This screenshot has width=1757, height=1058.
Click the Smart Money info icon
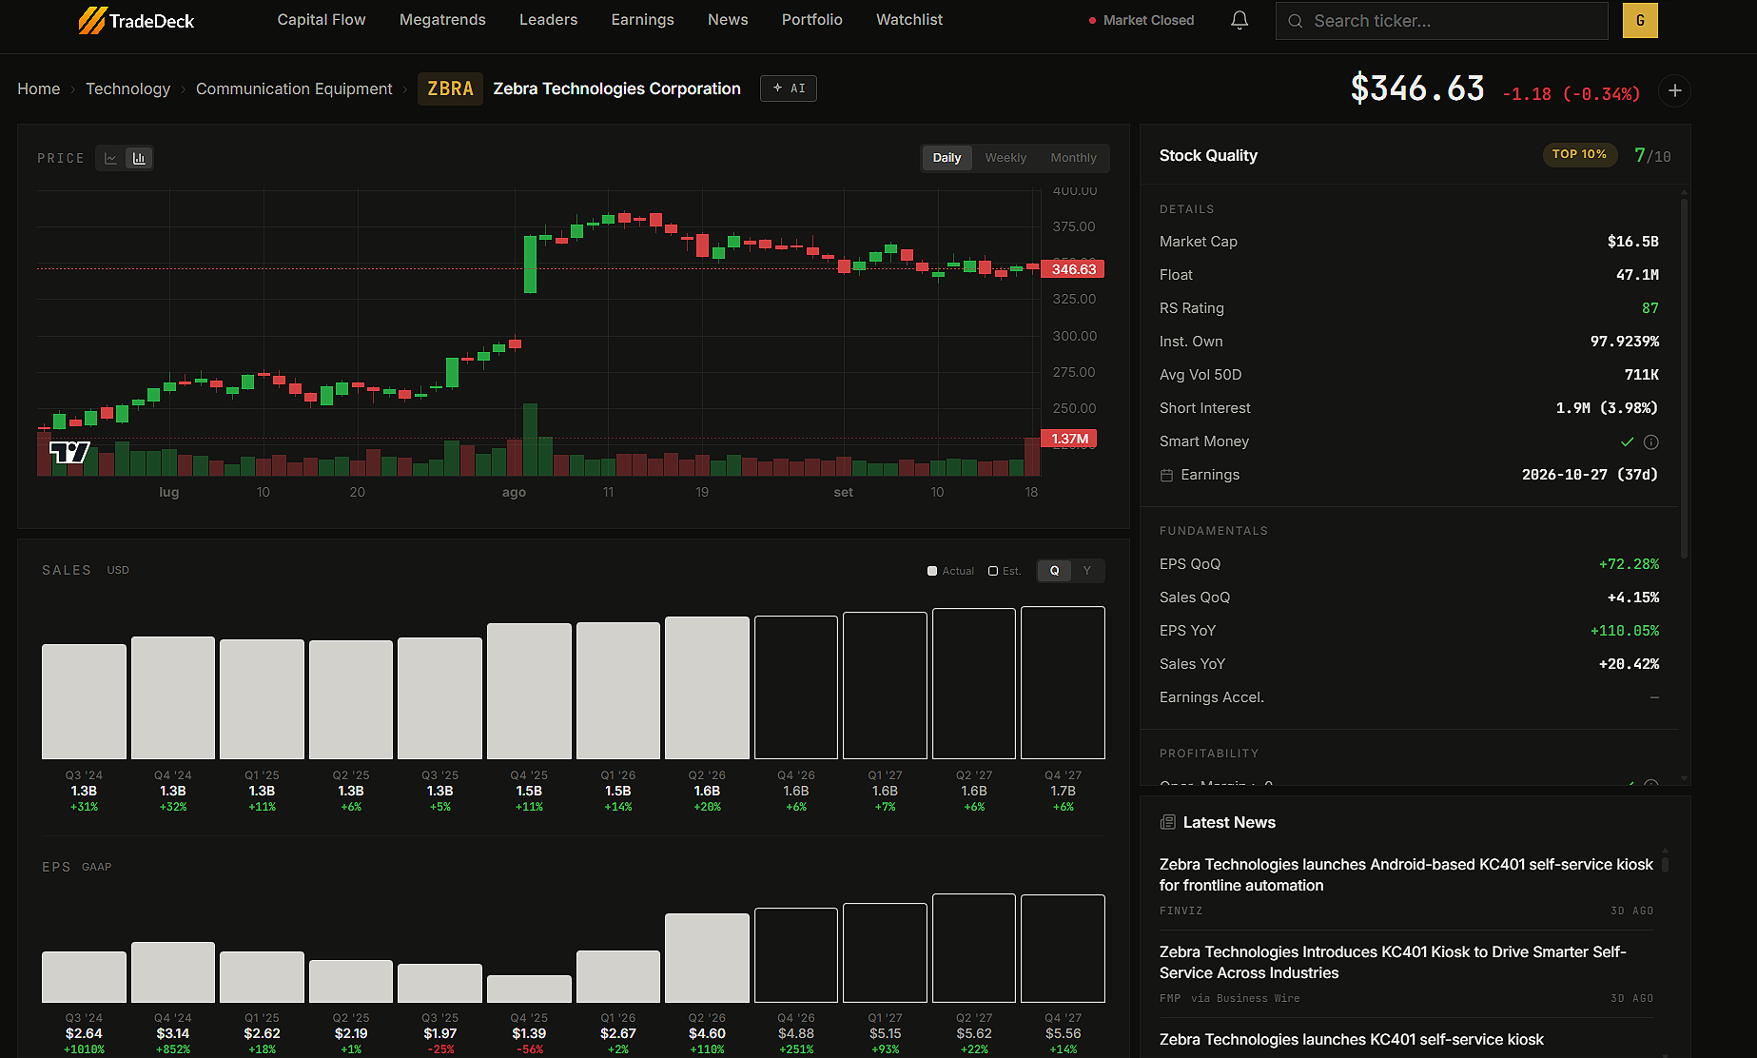(x=1651, y=441)
